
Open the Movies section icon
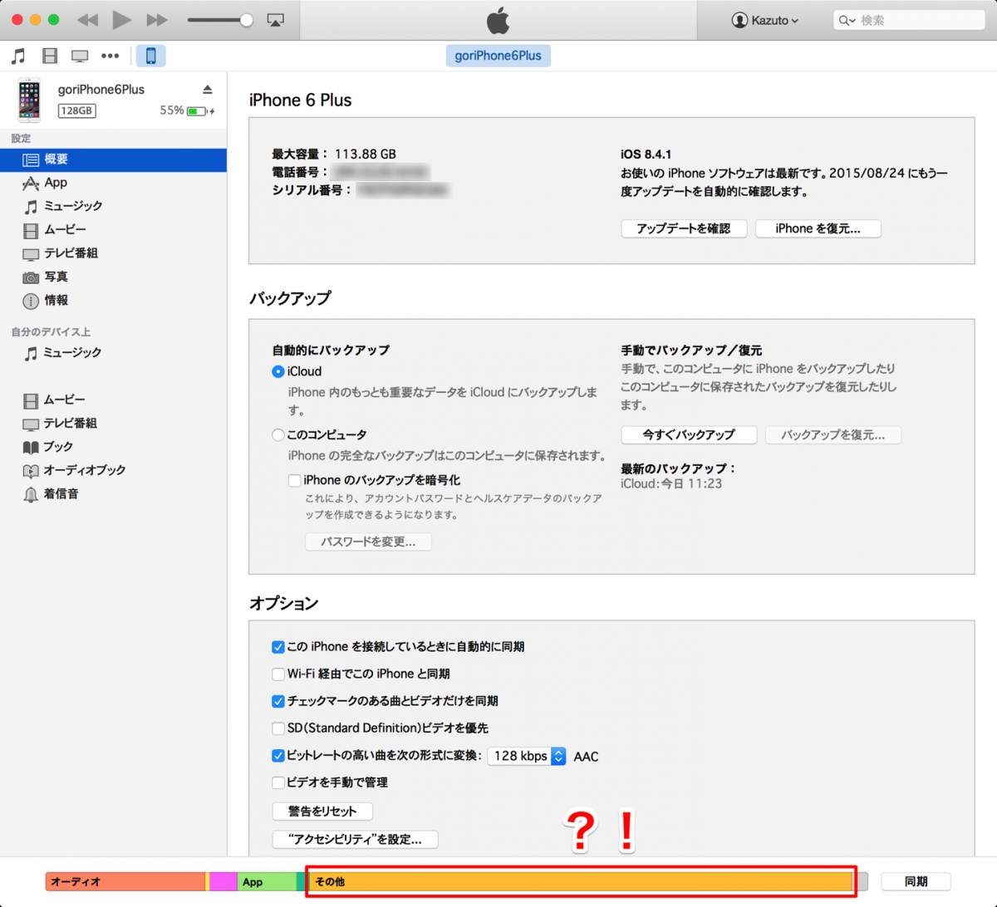[49, 56]
